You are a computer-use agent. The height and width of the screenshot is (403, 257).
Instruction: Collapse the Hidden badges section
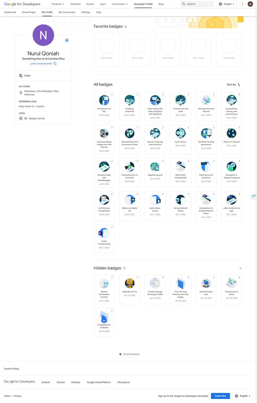pos(241,268)
